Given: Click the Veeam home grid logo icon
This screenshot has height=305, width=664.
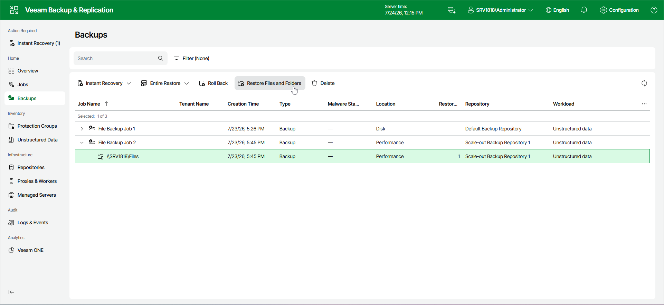Looking at the screenshot, I should coord(14,10).
